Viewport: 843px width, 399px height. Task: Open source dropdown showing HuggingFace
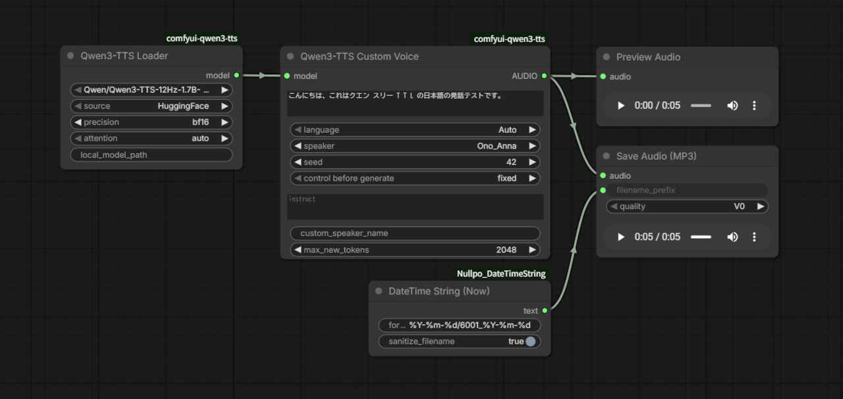pos(151,106)
